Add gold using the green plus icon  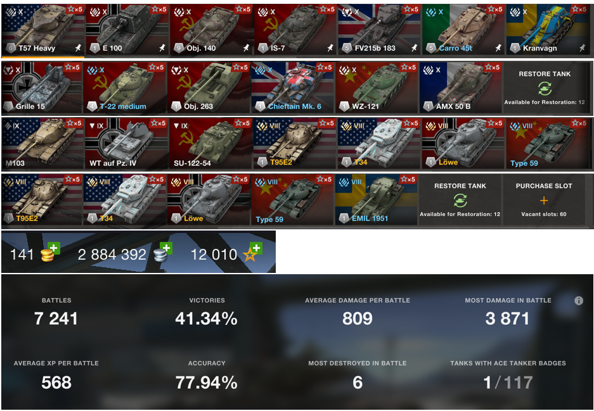point(54,249)
